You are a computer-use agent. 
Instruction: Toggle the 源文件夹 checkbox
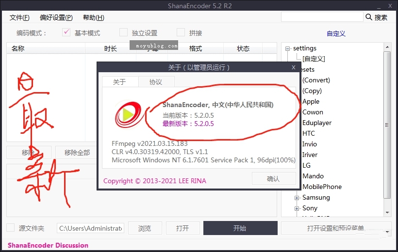pyautogui.click(x=10, y=228)
